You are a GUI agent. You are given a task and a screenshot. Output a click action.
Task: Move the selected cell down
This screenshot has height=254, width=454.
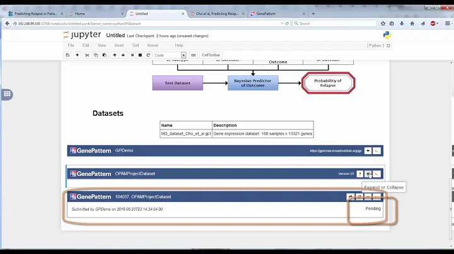coord(123,55)
